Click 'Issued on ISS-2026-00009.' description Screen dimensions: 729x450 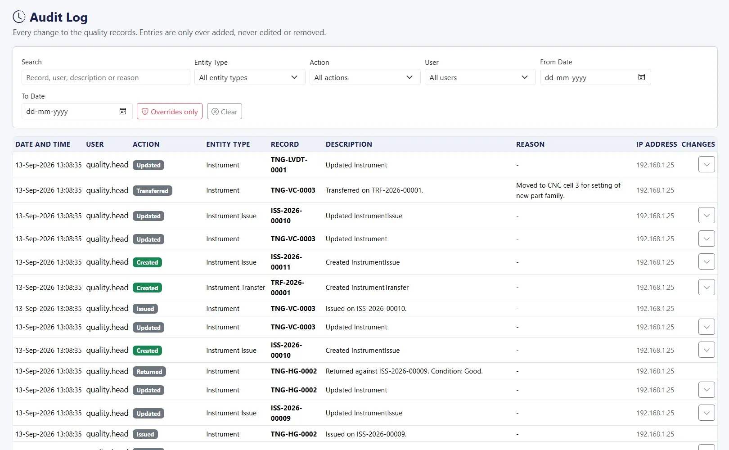[366, 434]
